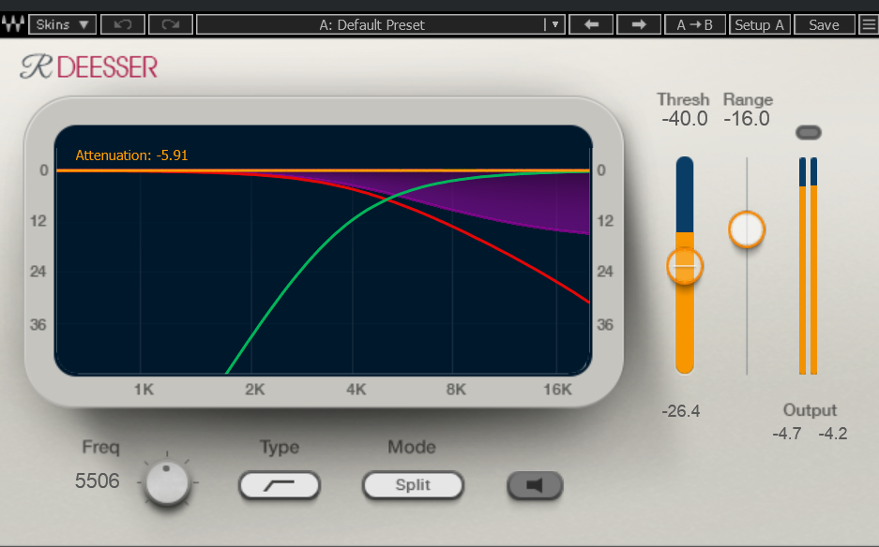The height and width of the screenshot is (547, 879).
Task: Load the next preset with right arrow
Action: [639, 24]
